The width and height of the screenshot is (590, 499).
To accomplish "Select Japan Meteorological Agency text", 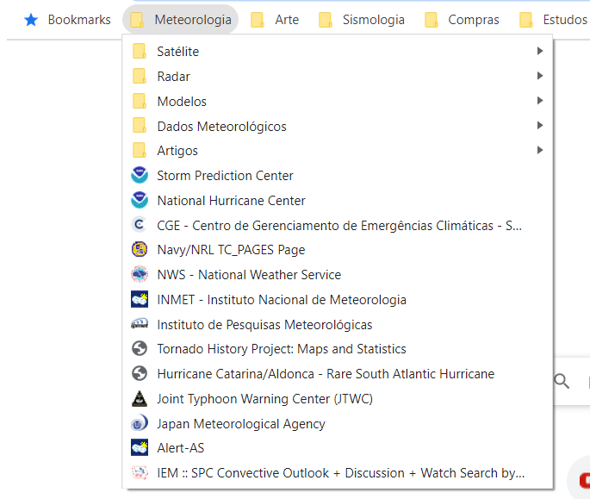I will pos(241,424).
